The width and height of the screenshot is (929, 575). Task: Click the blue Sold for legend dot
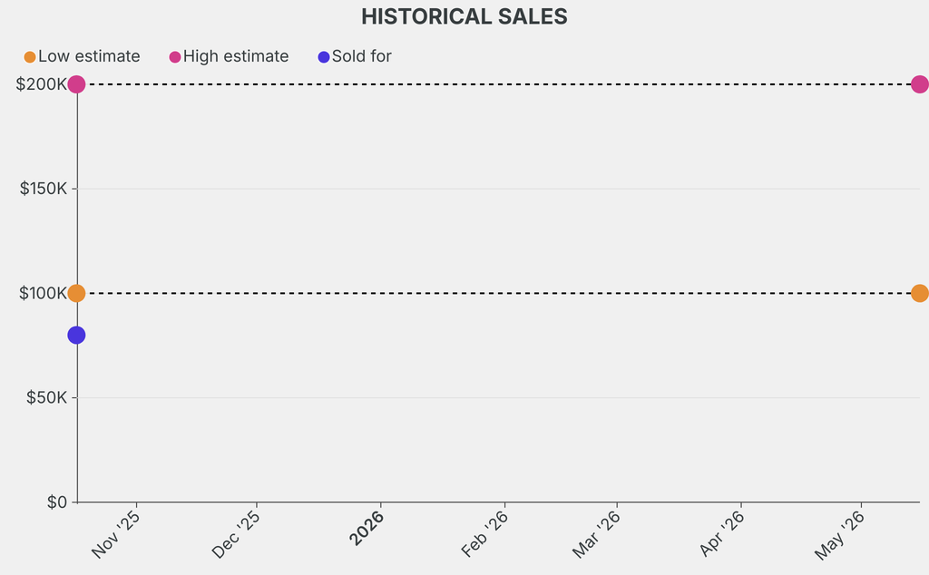pyautogui.click(x=324, y=57)
